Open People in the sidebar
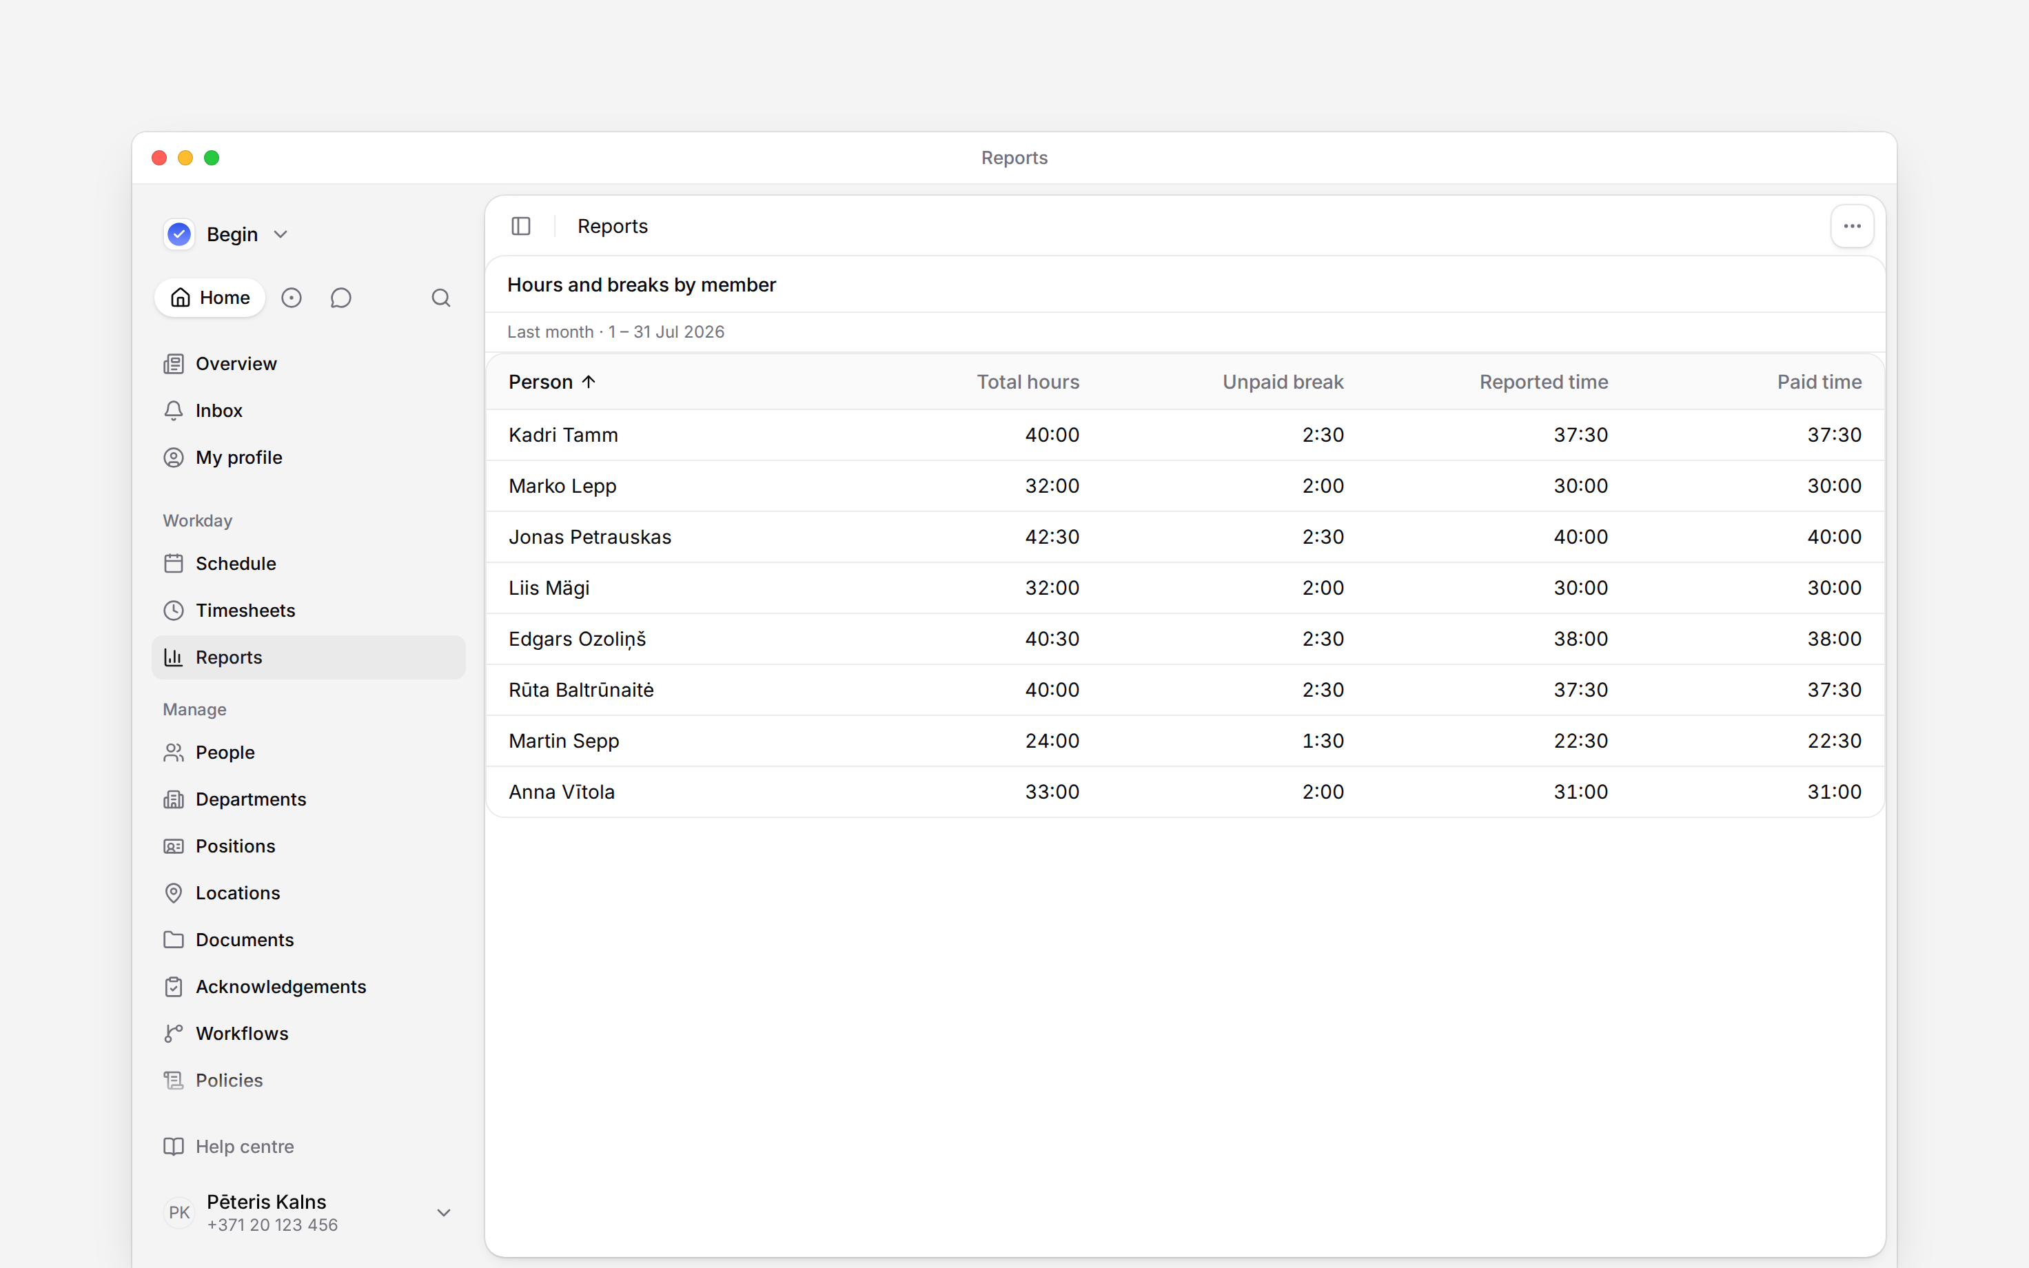2029x1268 pixels. click(x=309, y=753)
